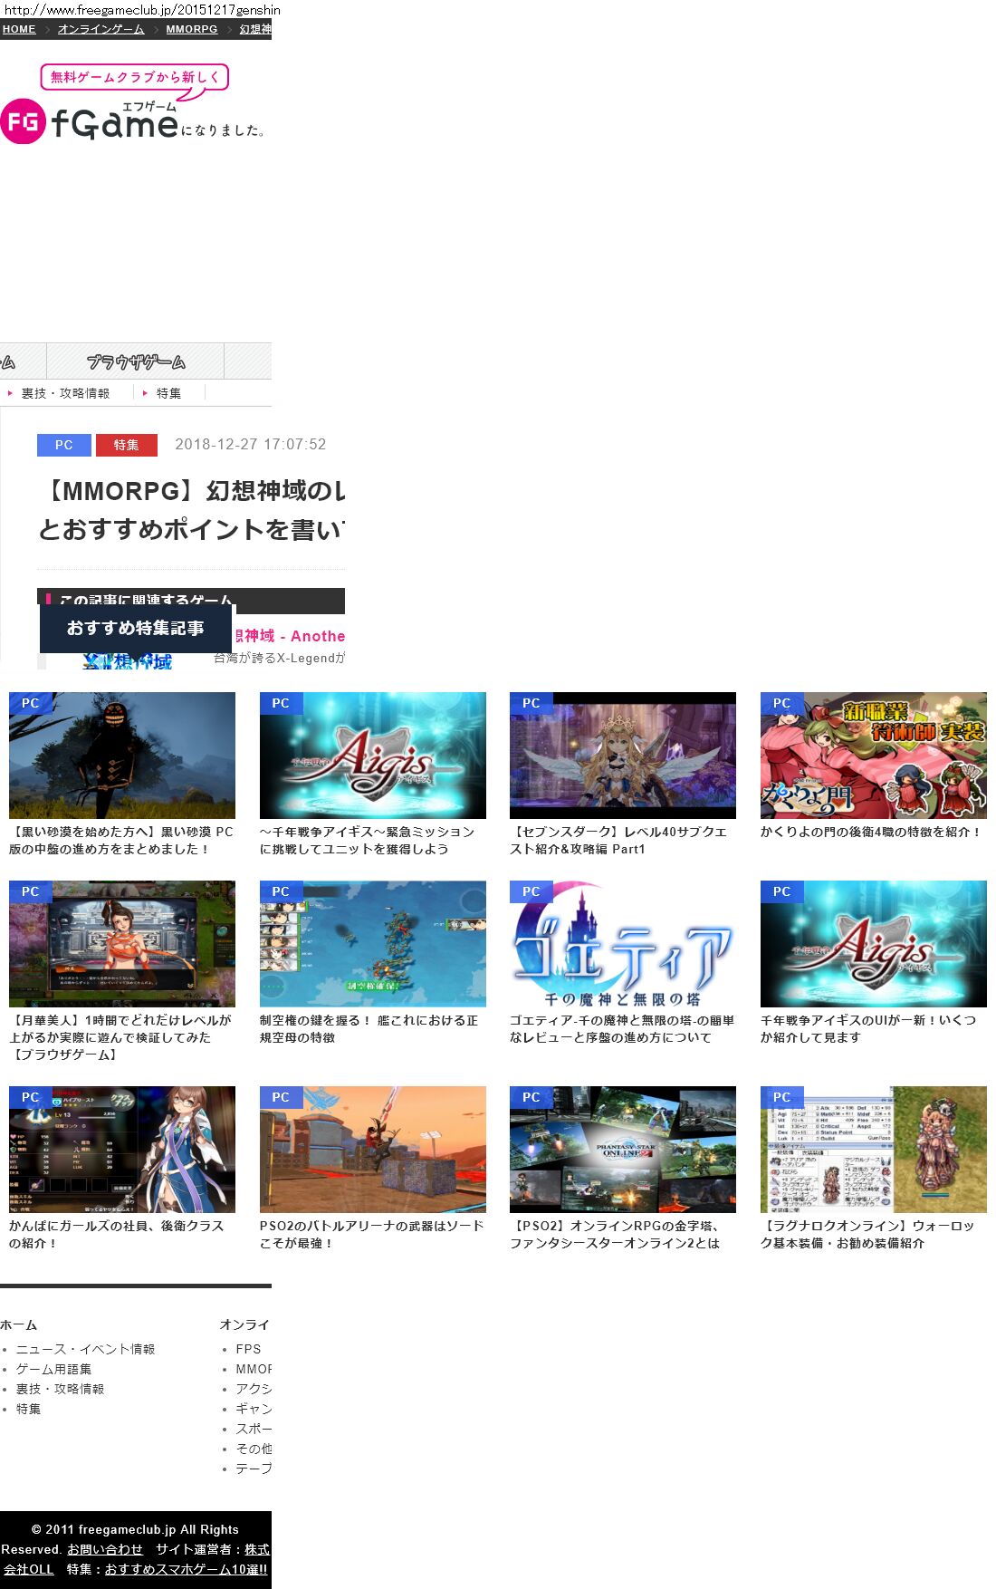The image size is (996, 1589).
Task: Open the 月華美人 article thumbnail
Action: pyautogui.click(x=122, y=944)
